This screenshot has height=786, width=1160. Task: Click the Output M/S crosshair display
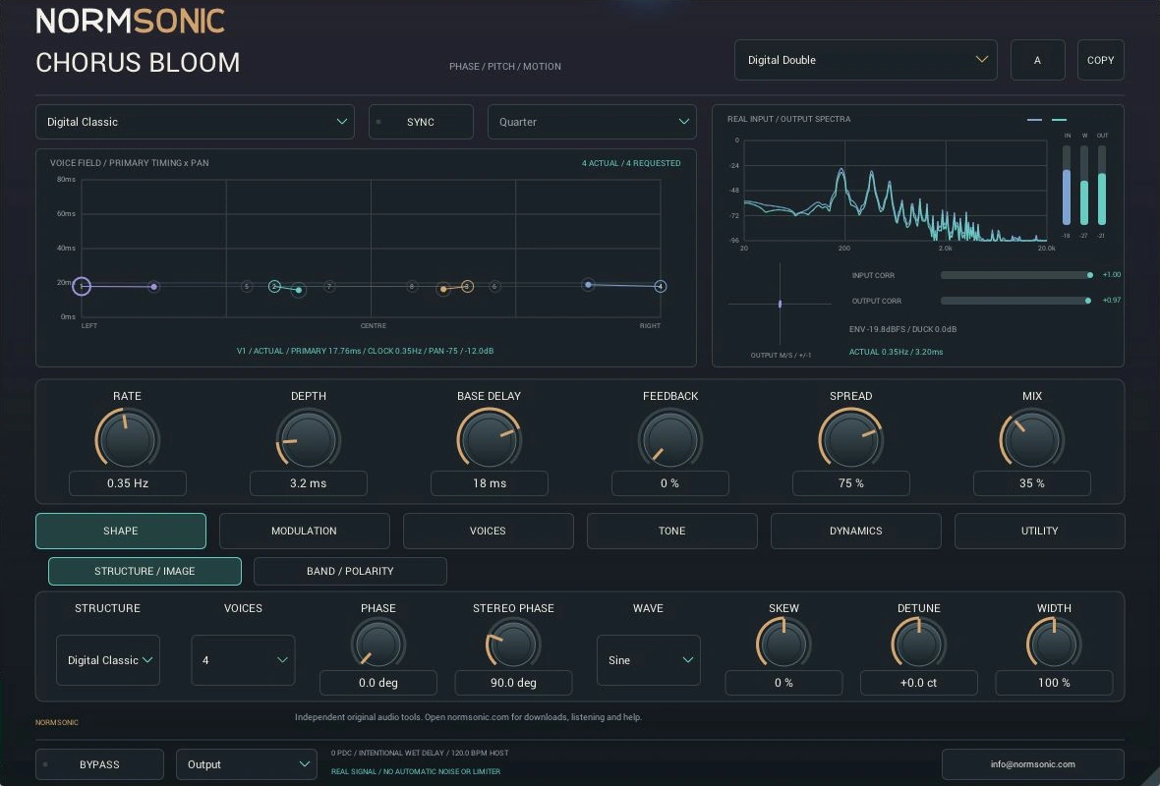[x=780, y=304]
